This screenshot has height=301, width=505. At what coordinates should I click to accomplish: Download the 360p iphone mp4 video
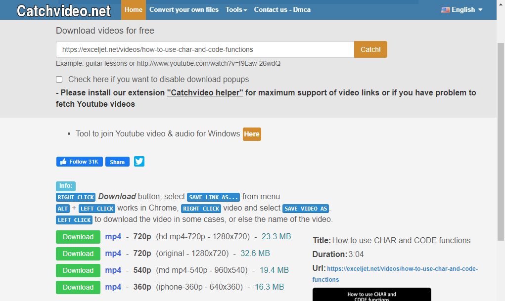pos(78,287)
